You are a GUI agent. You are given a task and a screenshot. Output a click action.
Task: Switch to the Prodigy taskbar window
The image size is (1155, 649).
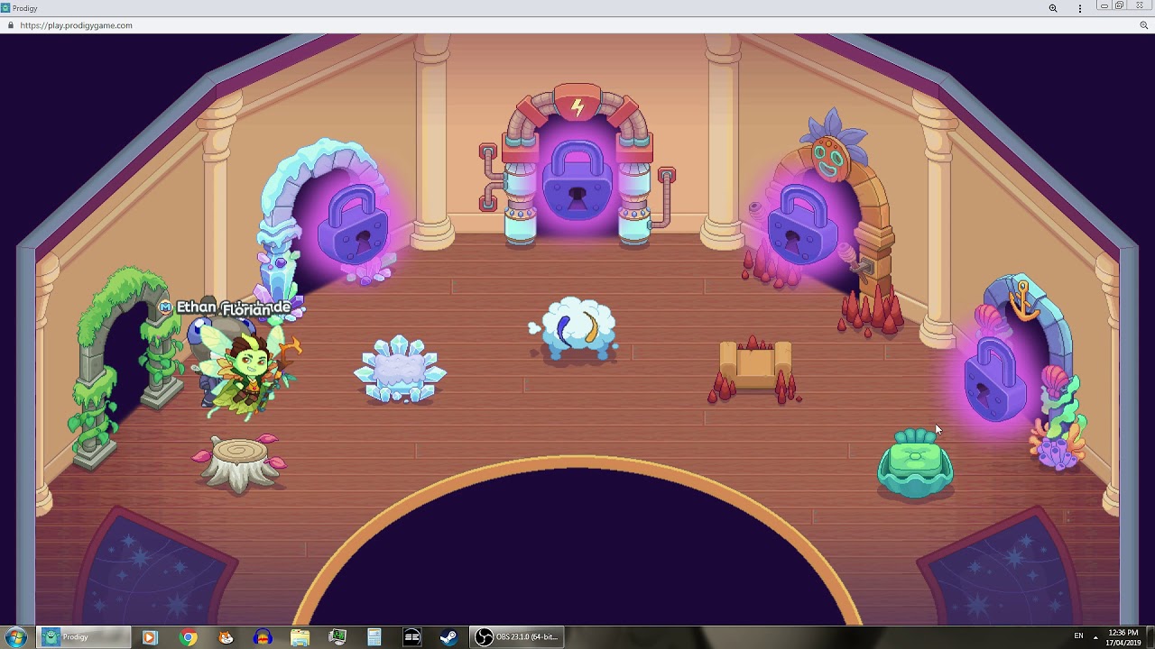point(84,637)
